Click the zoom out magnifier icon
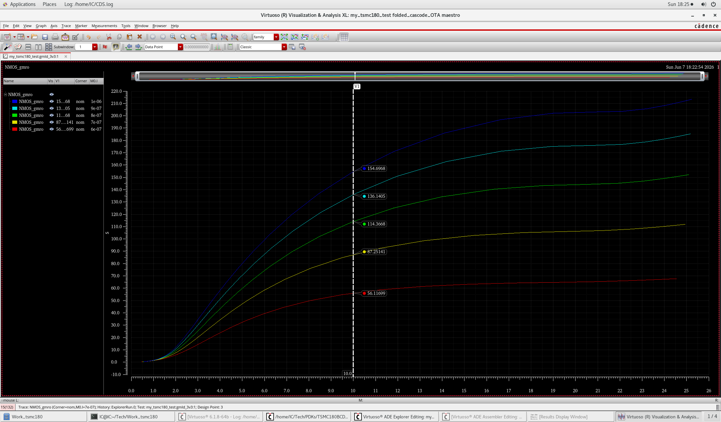Image resolution: width=721 pixels, height=422 pixels. 194,37
